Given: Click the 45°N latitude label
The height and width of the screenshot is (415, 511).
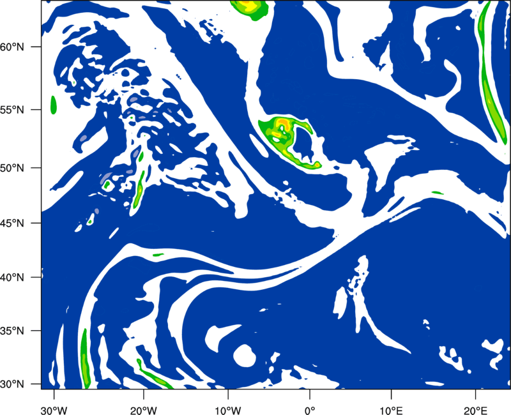Looking at the screenshot, I should [12, 223].
